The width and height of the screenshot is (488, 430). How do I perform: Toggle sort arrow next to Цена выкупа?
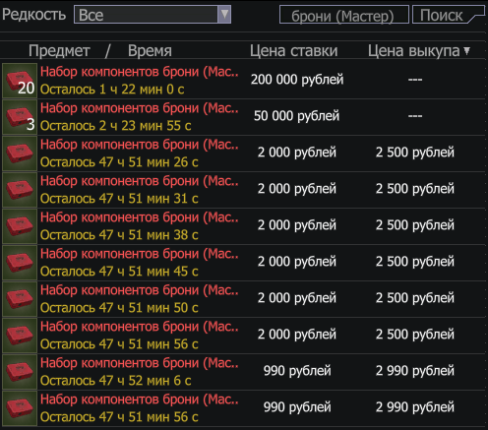pyautogui.click(x=467, y=51)
